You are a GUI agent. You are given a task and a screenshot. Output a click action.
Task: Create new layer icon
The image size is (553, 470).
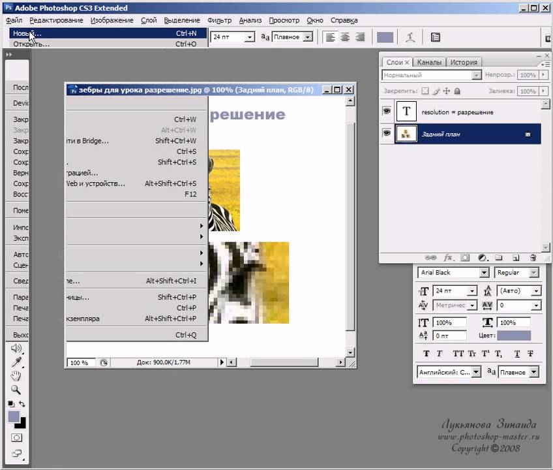516,258
